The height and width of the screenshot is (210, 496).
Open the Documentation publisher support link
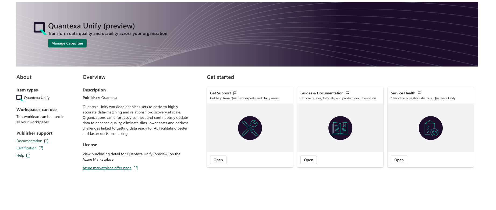pos(29,141)
